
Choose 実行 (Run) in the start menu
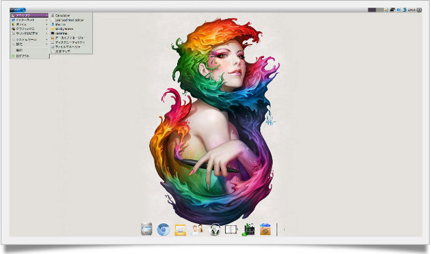pyautogui.click(x=29, y=51)
